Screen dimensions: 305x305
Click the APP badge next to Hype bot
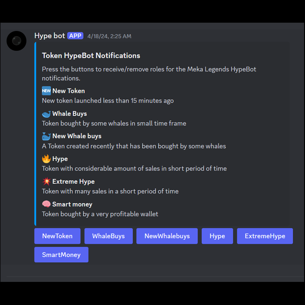point(75,36)
